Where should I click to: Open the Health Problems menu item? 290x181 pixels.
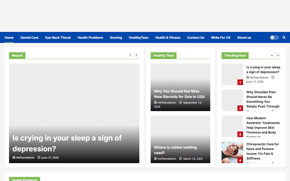pos(90,38)
